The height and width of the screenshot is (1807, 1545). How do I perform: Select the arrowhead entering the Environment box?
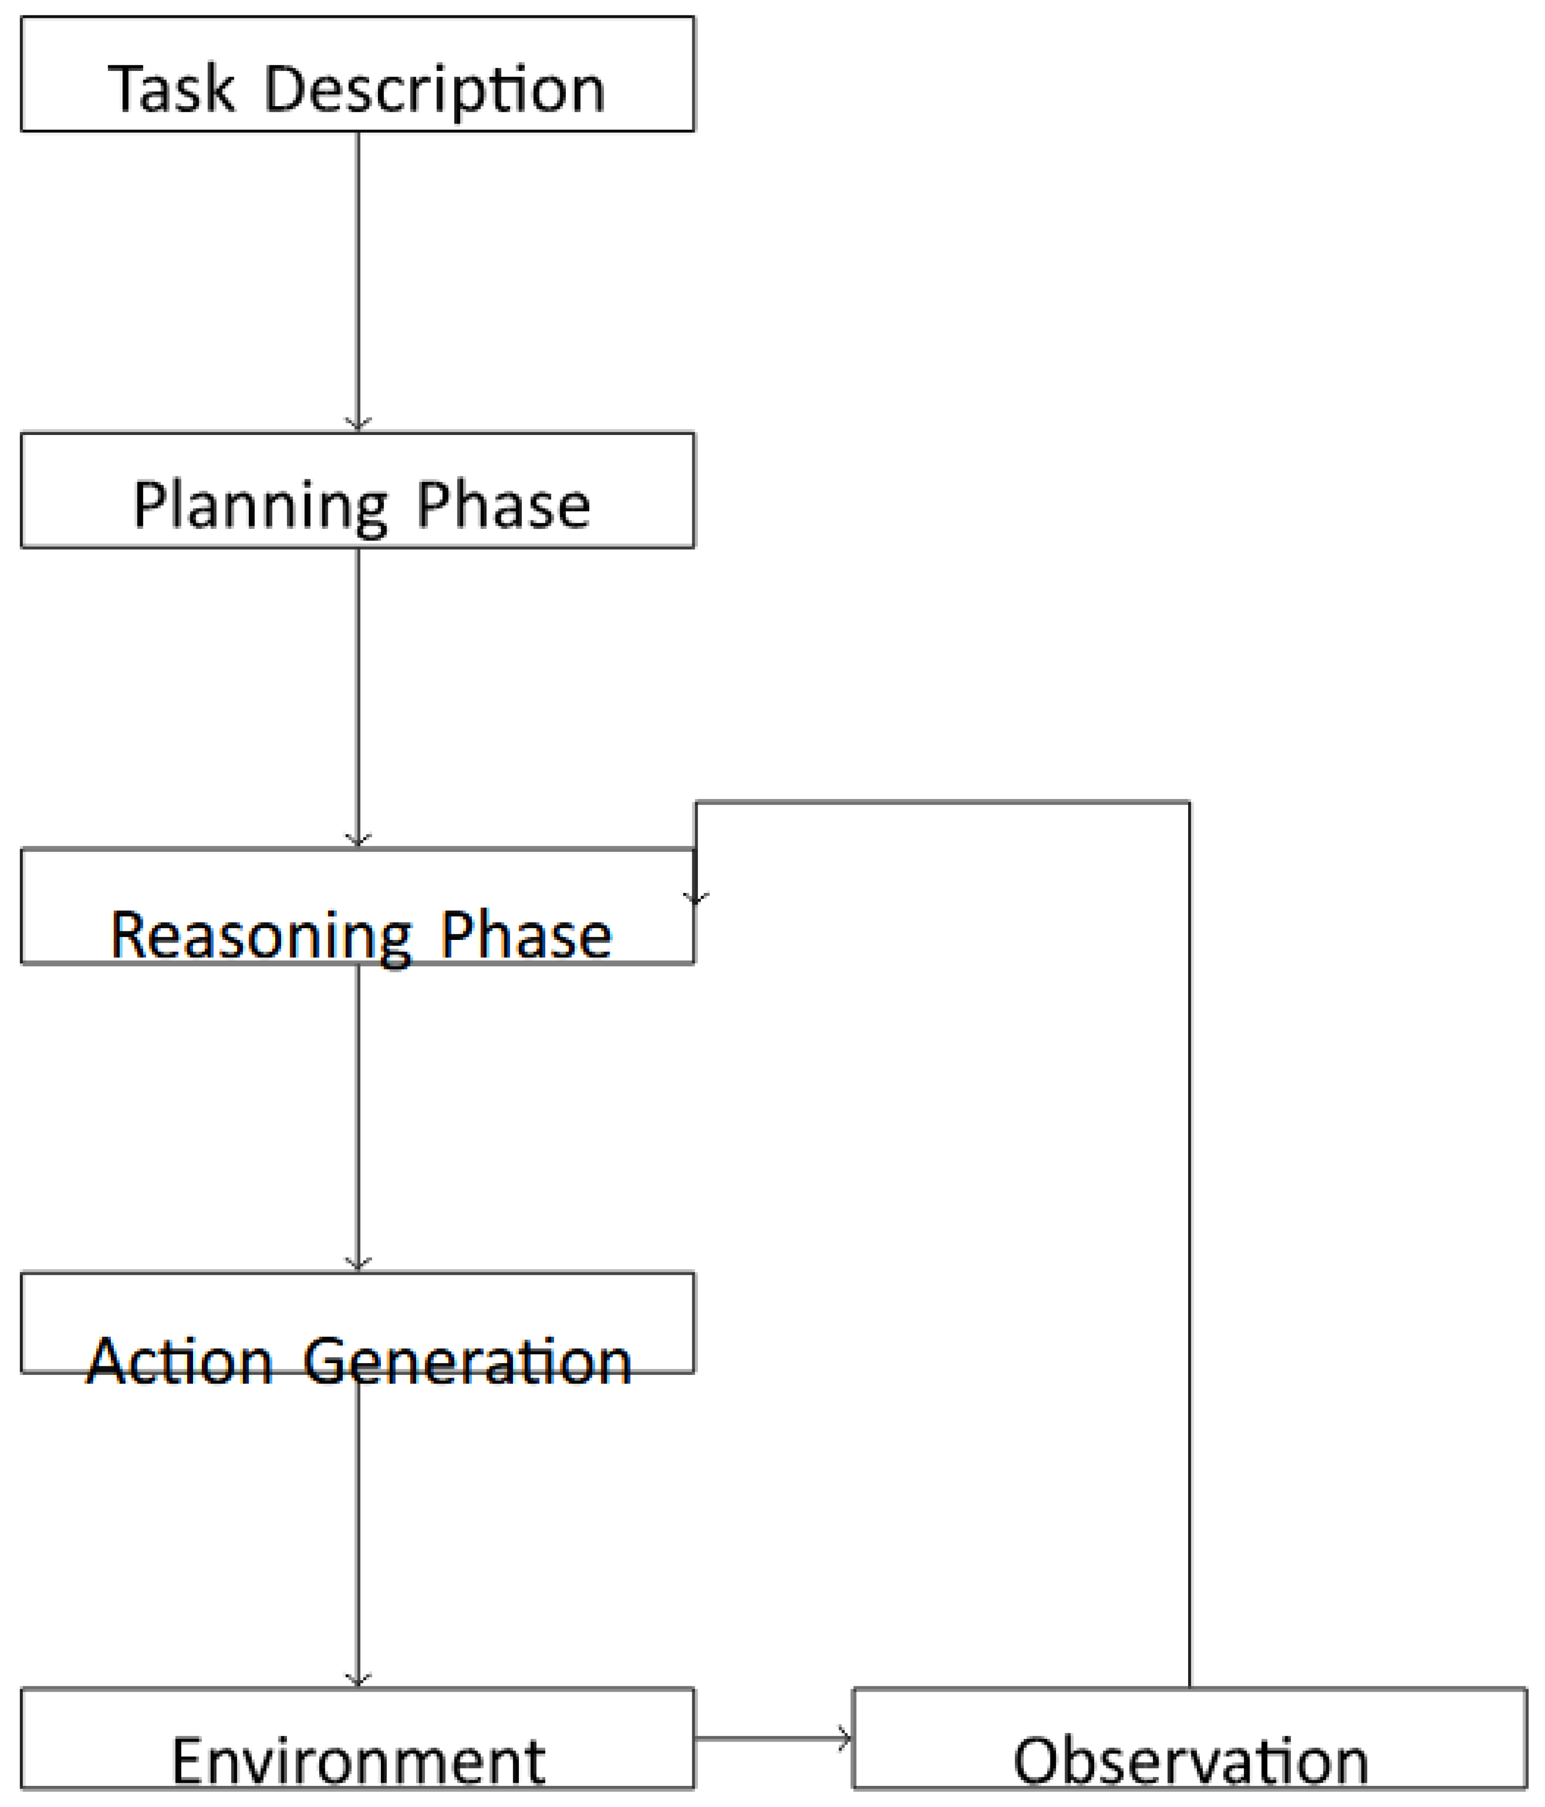[357, 1681]
